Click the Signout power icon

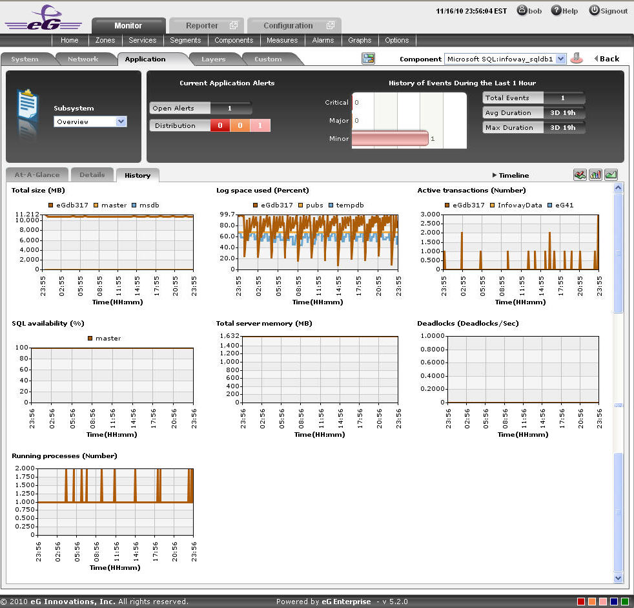coord(594,10)
